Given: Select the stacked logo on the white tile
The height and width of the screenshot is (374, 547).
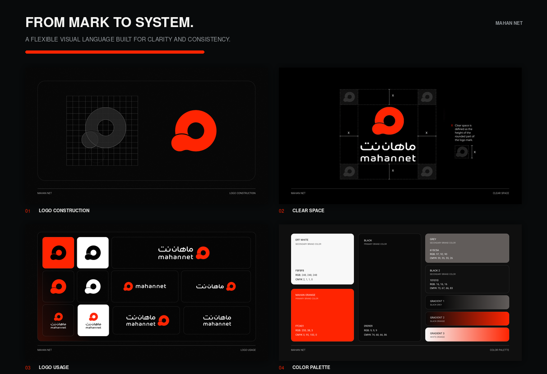Looking at the screenshot, I should pyautogui.click(x=93, y=320).
